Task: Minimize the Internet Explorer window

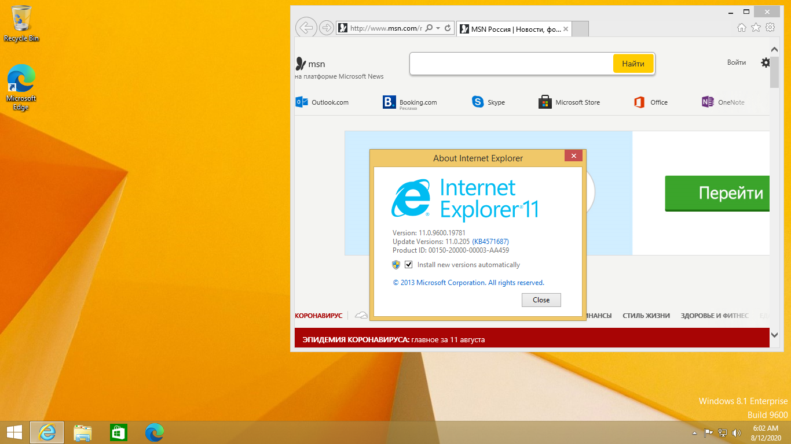Action: (731, 12)
